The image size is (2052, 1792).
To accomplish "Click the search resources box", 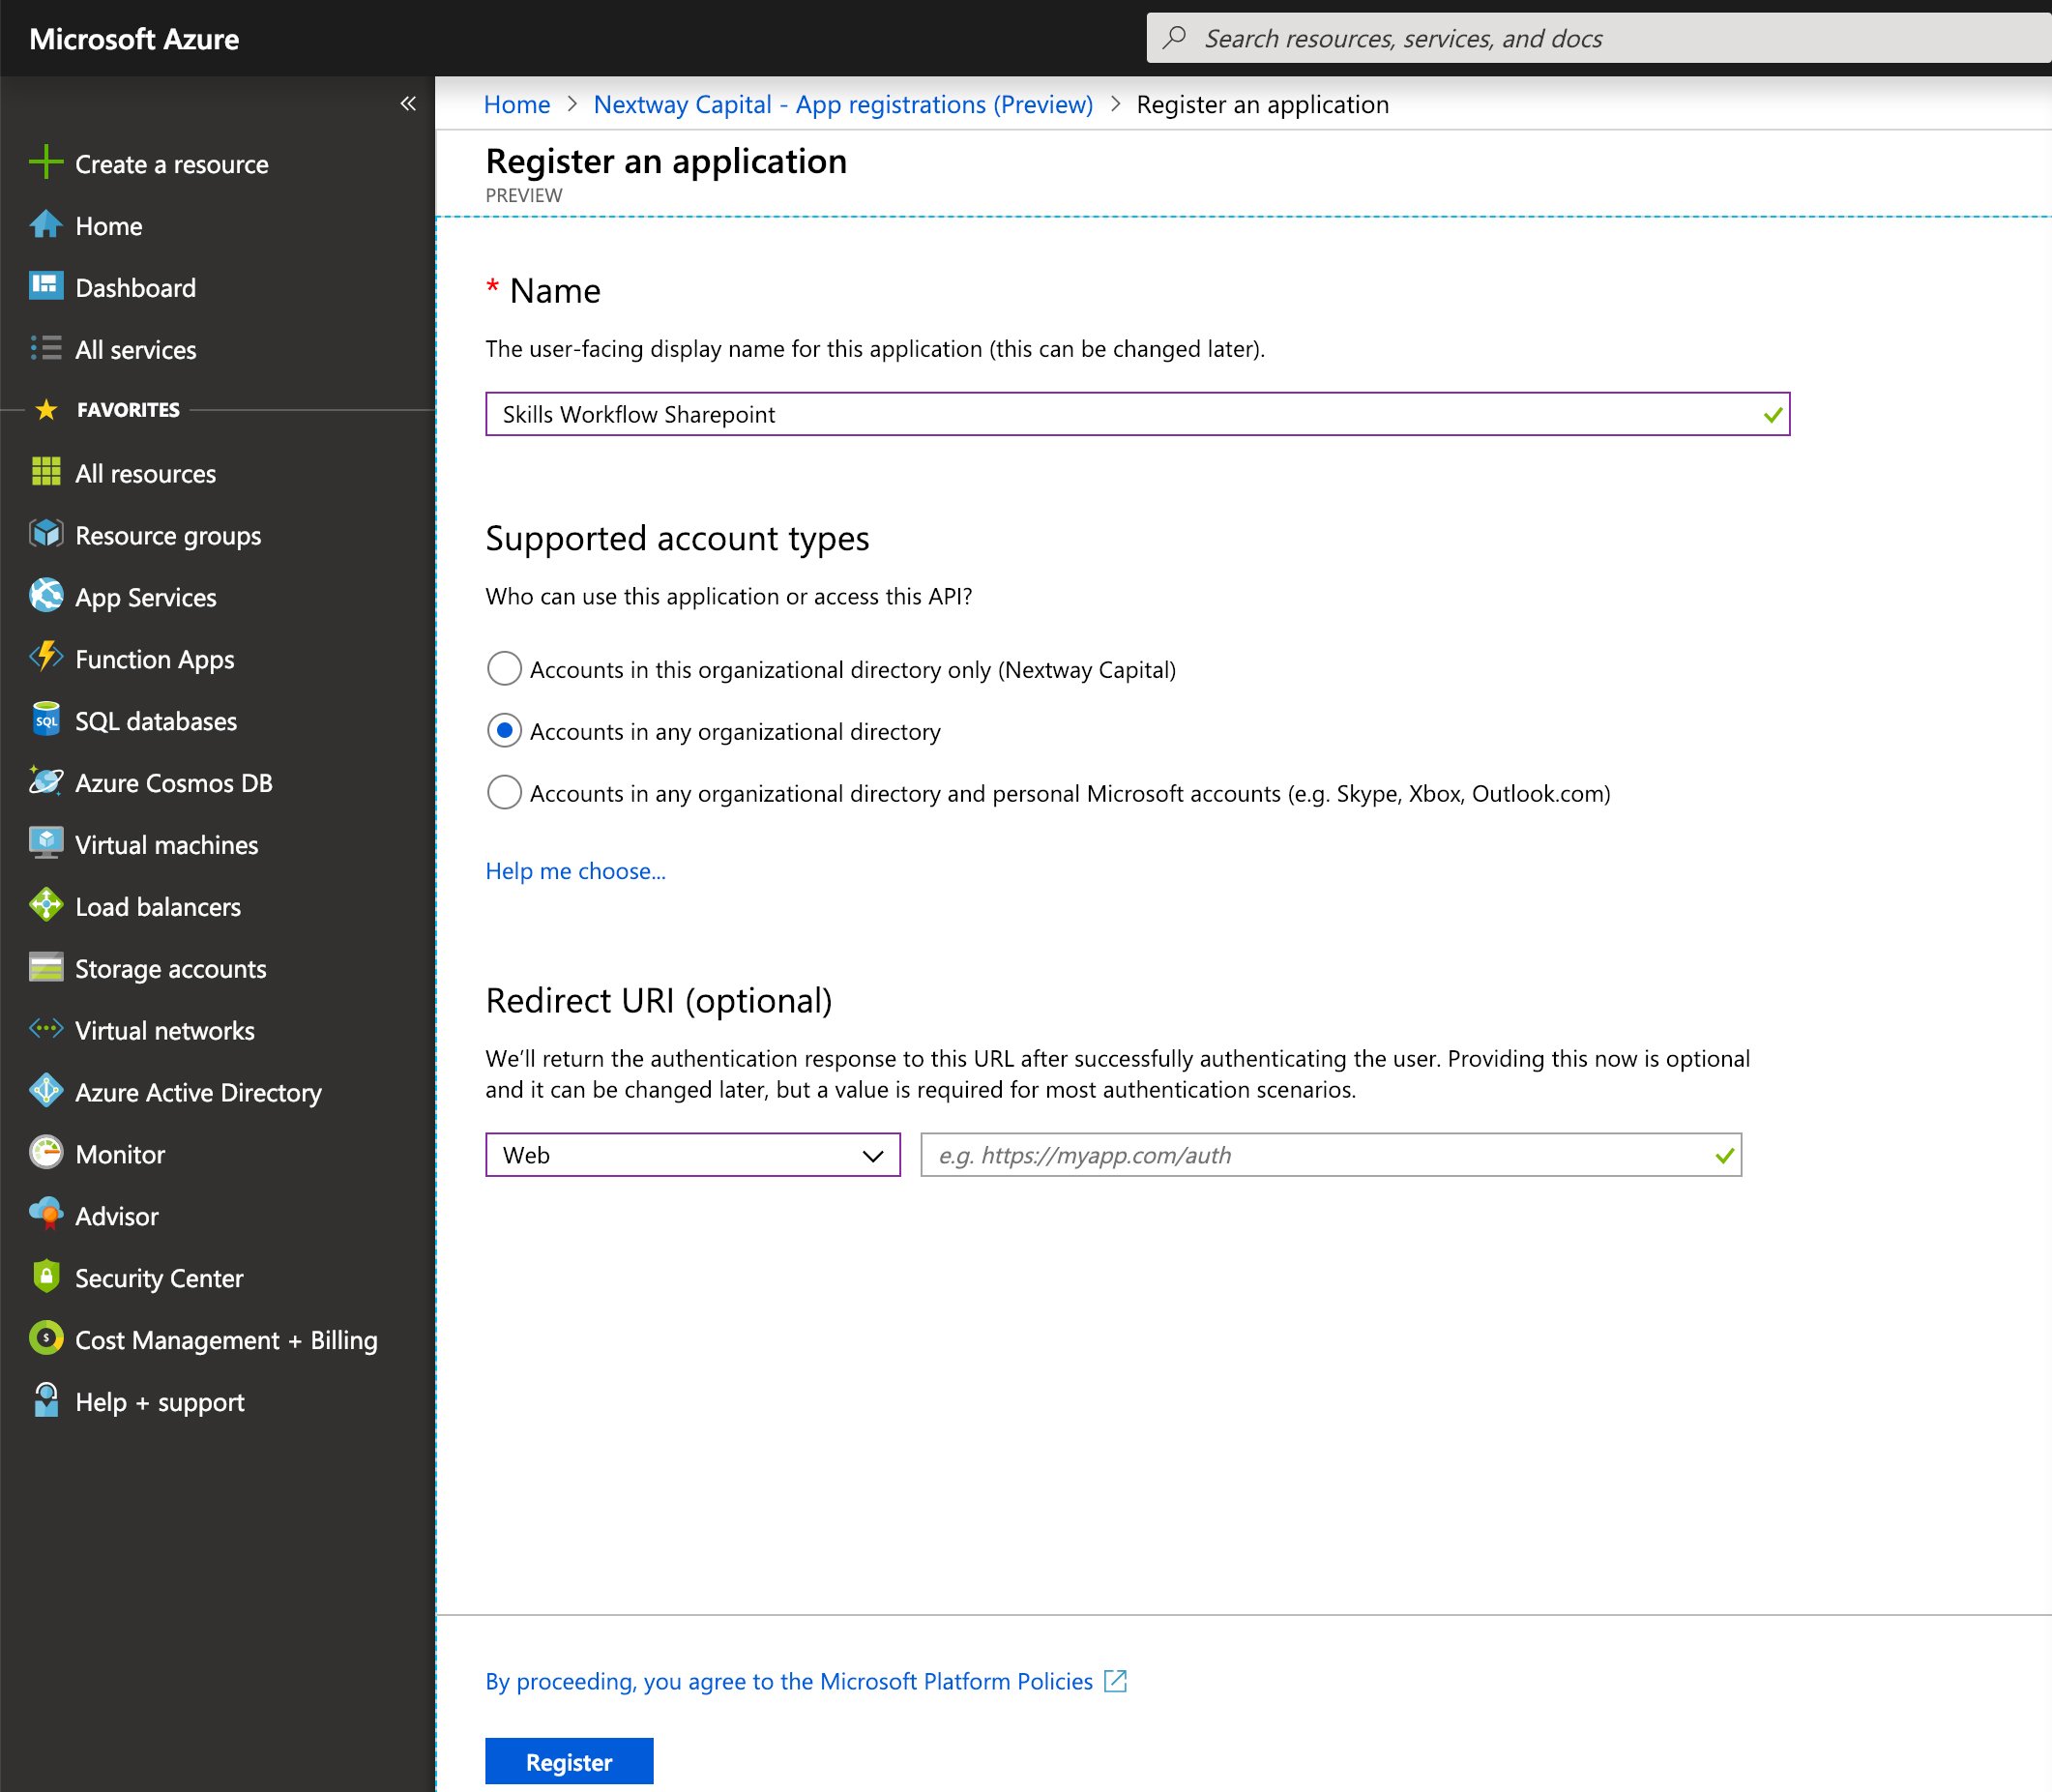I will (1600, 38).
